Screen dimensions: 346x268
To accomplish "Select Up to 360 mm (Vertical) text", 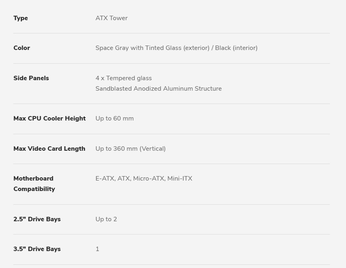I will [130, 149].
